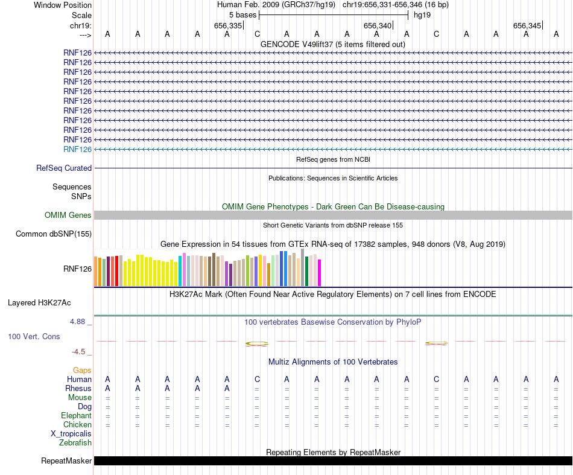Viewport: 573px width, 475px height.
Task: Click the Window Position label
Action: coord(63,5)
